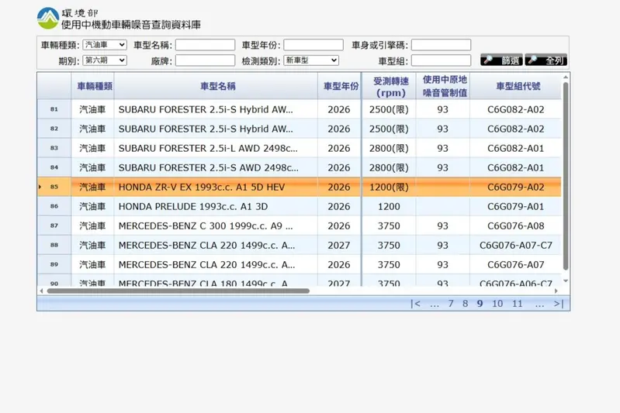Image resolution: width=620 pixels, height=413 pixels.
Task: Select current page 9 link
Action: click(x=480, y=304)
